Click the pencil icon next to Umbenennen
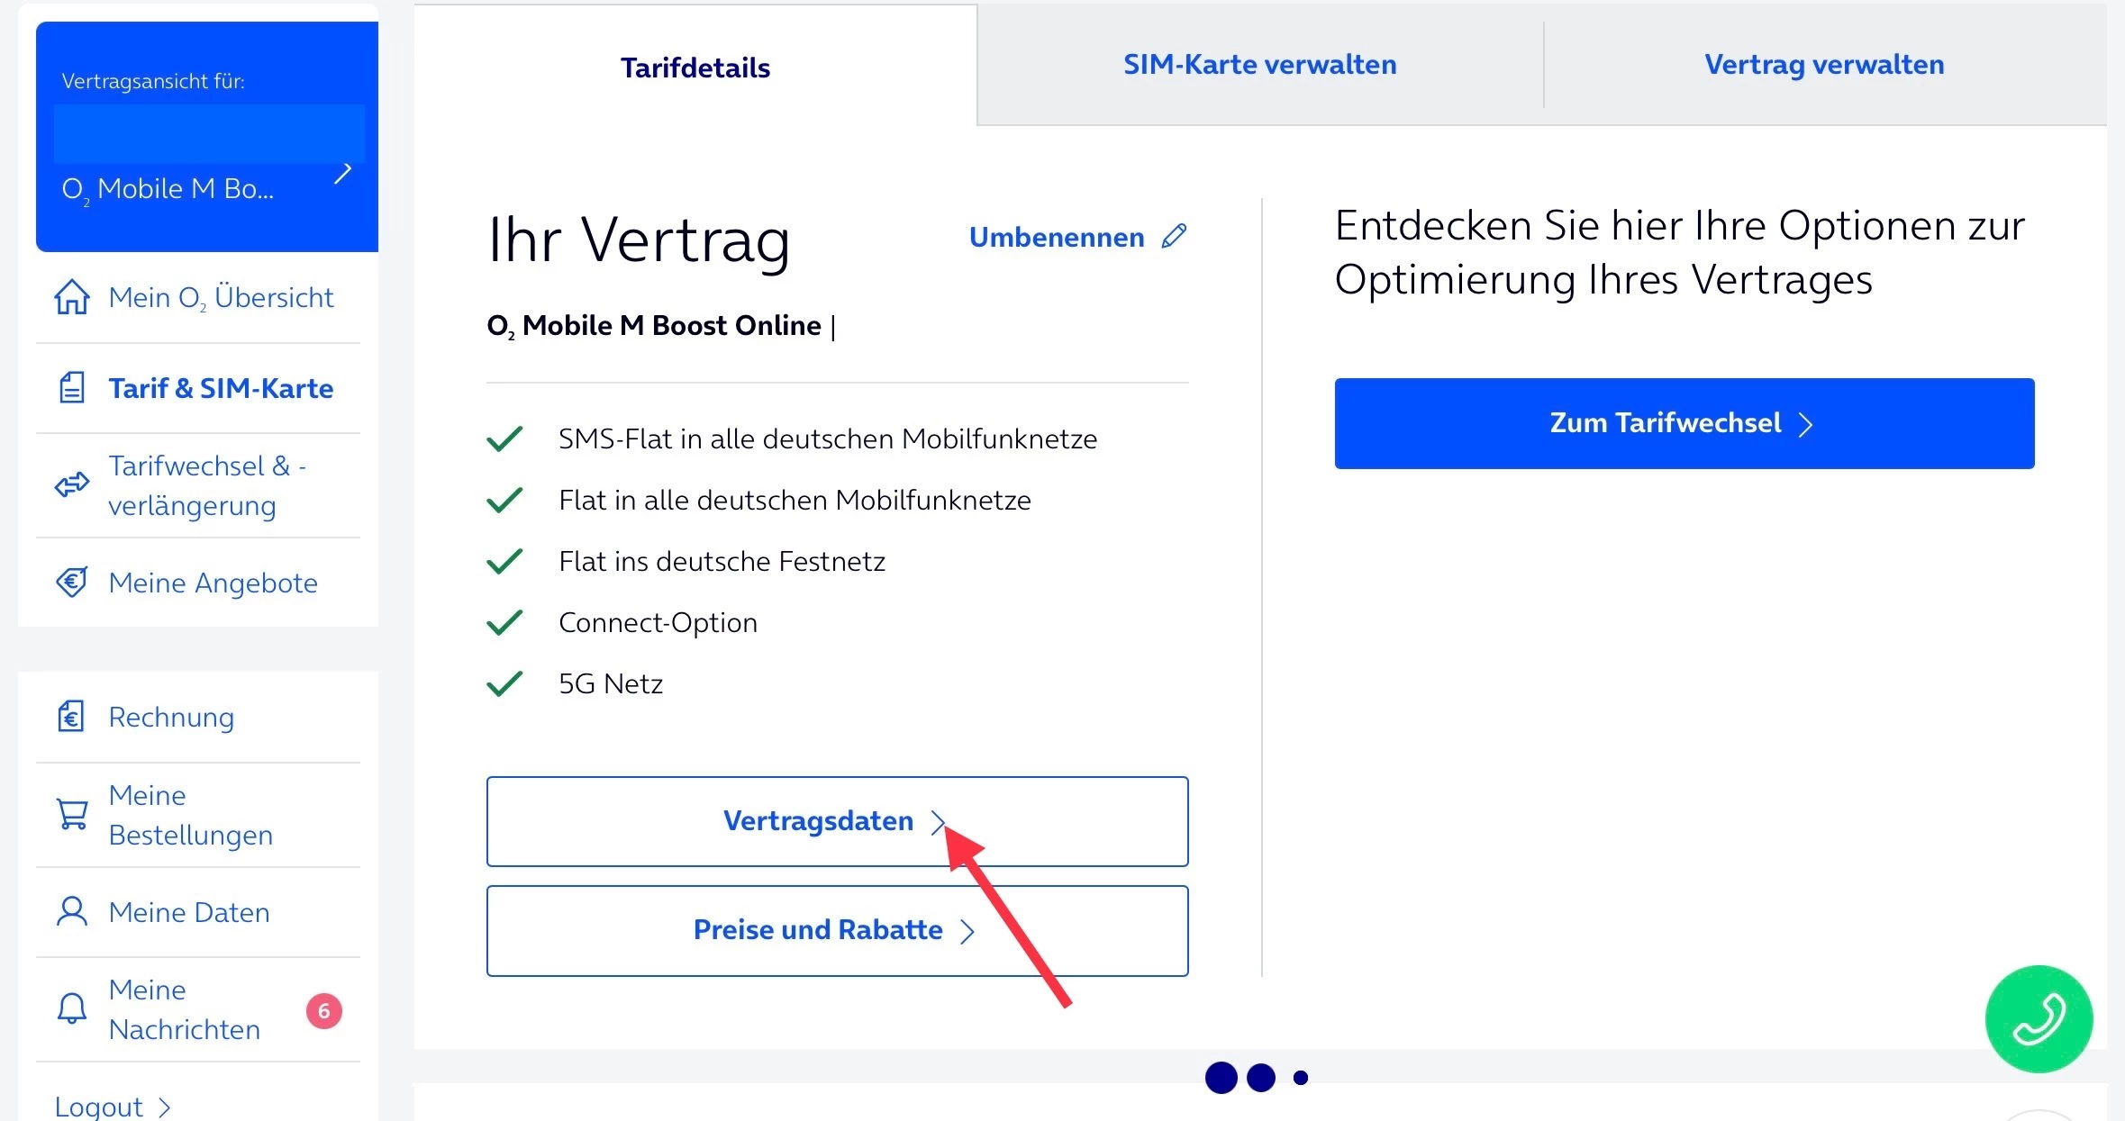Image resolution: width=2125 pixels, height=1121 pixels. click(x=1174, y=237)
